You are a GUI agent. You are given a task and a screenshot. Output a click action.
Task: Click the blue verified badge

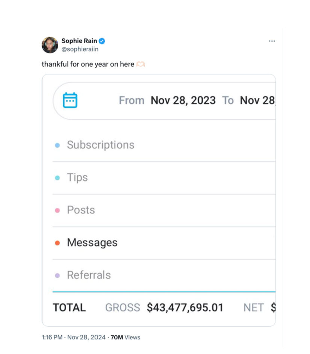point(102,41)
